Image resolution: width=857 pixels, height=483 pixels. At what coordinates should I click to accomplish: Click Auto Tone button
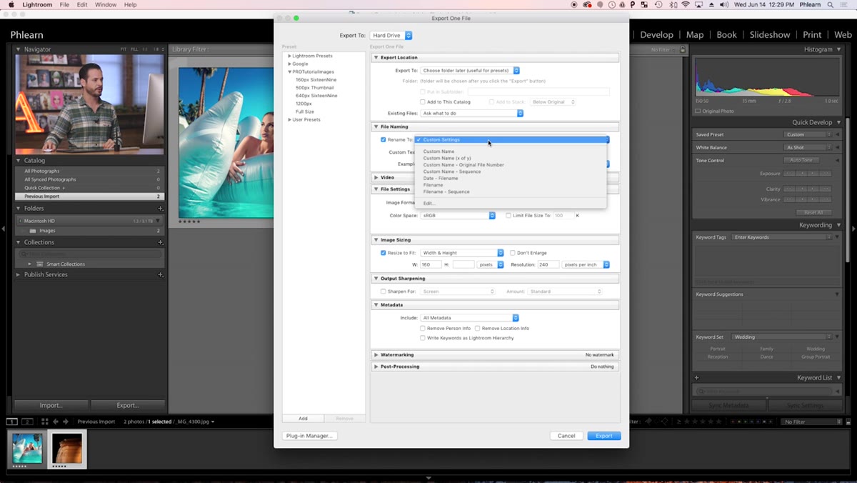click(801, 160)
